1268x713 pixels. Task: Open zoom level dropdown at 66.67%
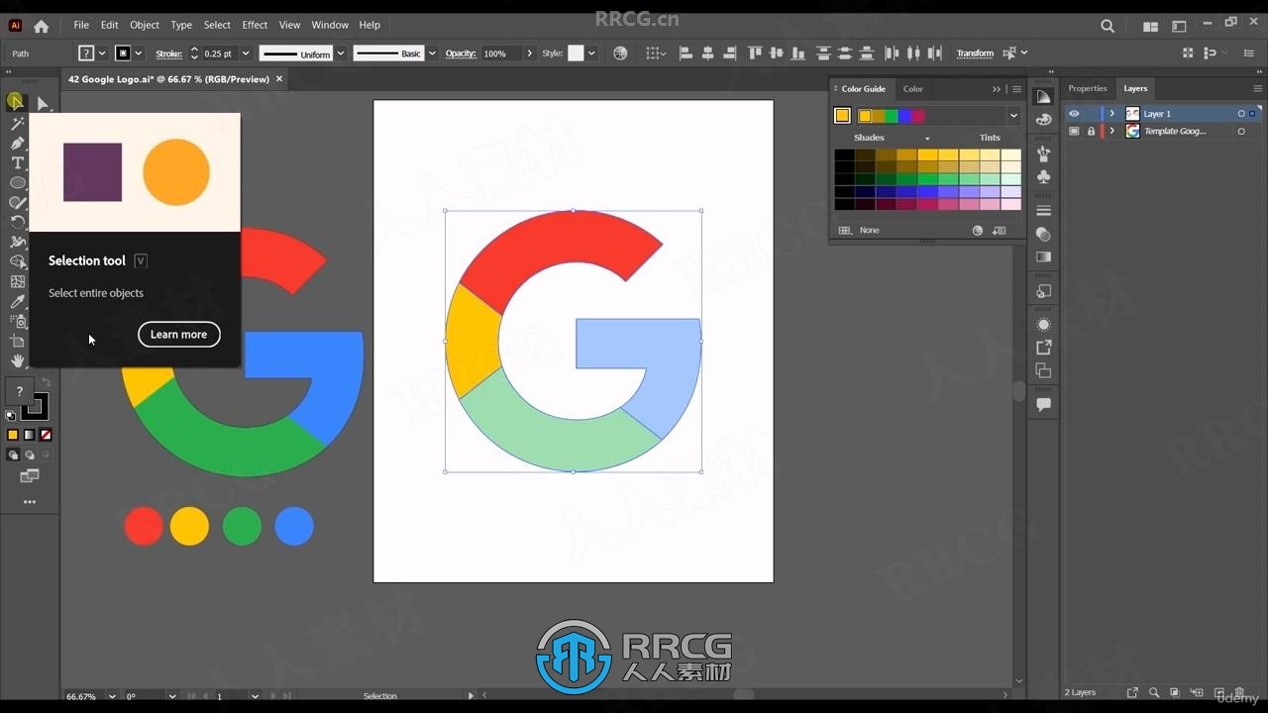(x=110, y=696)
